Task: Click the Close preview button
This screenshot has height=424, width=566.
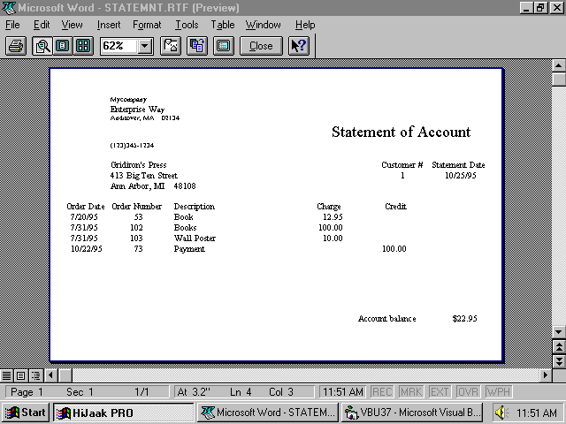Action: (x=261, y=45)
